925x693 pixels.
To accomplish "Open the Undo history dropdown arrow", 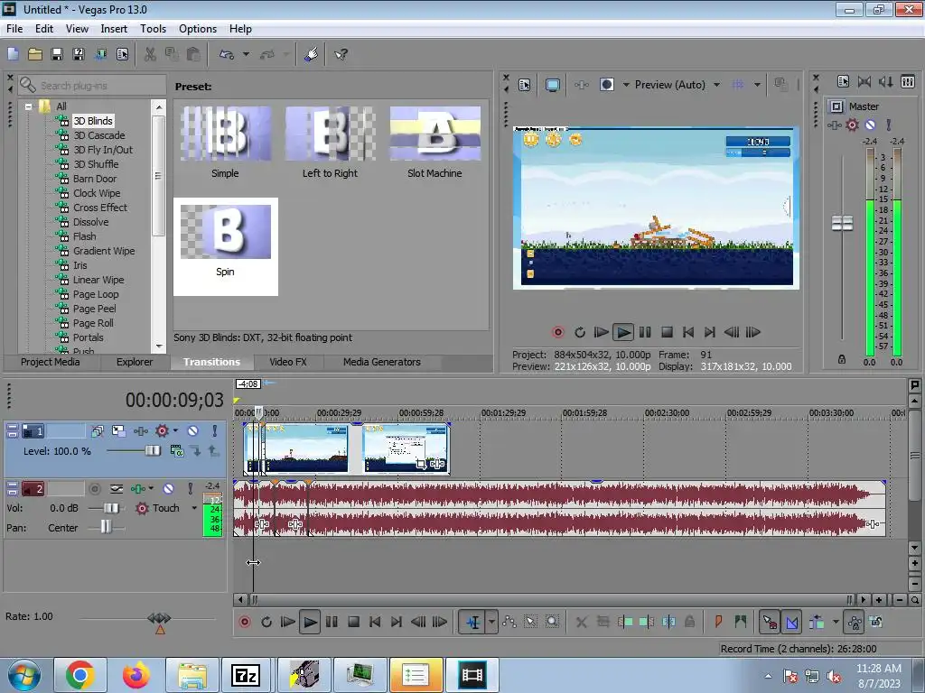I will [246, 54].
